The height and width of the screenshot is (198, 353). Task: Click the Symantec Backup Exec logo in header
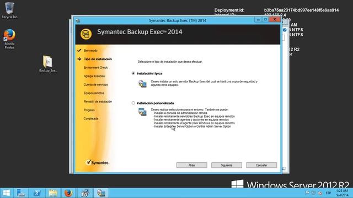coord(86,34)
